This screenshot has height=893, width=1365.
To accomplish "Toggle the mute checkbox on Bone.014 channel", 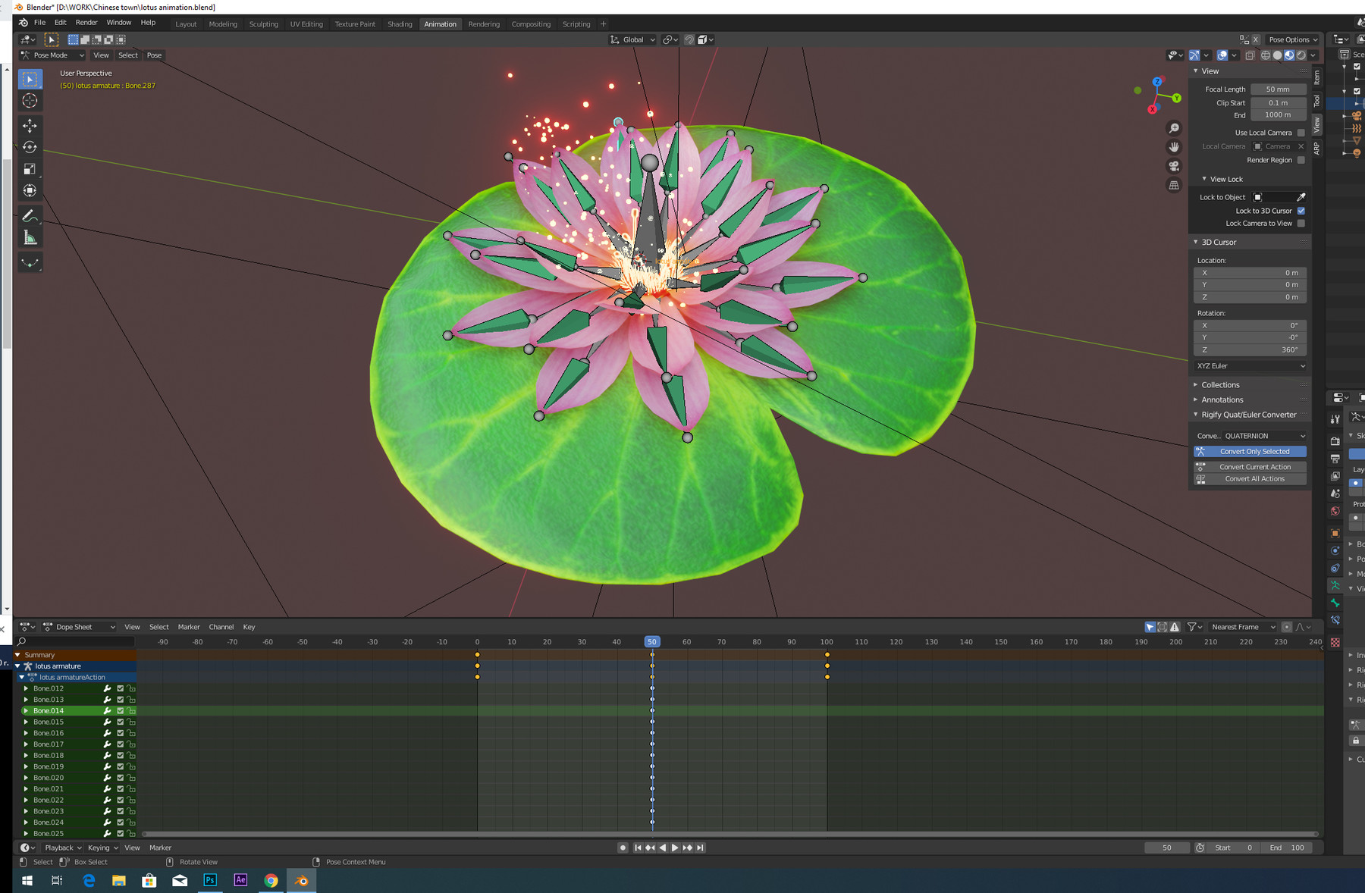I will tap(120, 710).
